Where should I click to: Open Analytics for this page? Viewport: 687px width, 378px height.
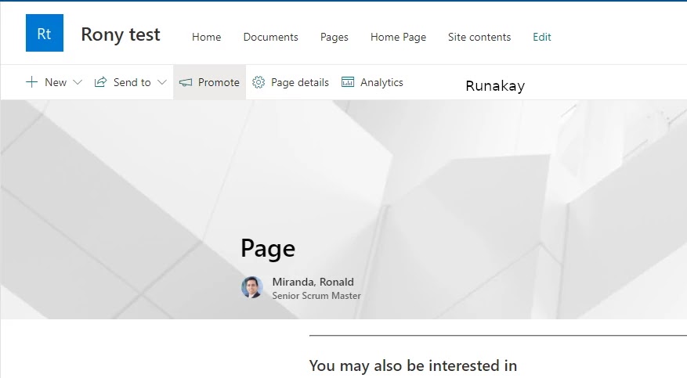pyautogui.click(x=381, y=82)
